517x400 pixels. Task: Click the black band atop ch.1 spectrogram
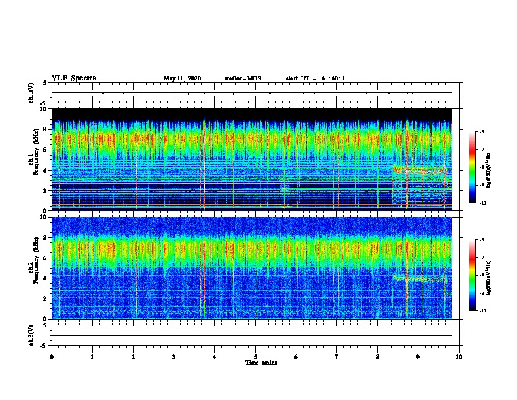point(252,114)
